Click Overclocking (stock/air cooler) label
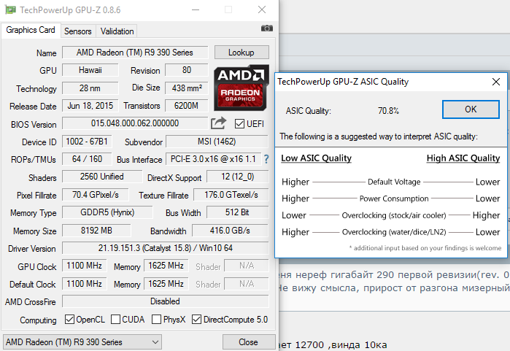The width and height of the screenshot is (510, 351). [394, 215]
